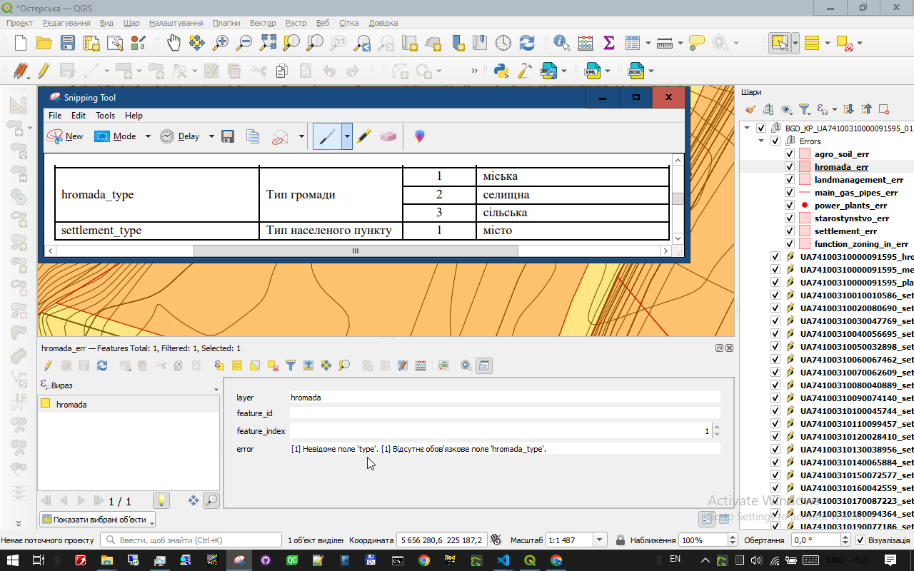The height and width of the screenshot is (571, 914).
Task: Toggle the Візуалізація render checkbox
Action: coord(860,540)
